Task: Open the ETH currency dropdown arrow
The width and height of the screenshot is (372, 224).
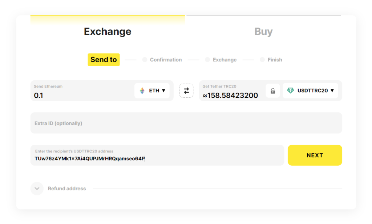Action: [x=164, y=91]
